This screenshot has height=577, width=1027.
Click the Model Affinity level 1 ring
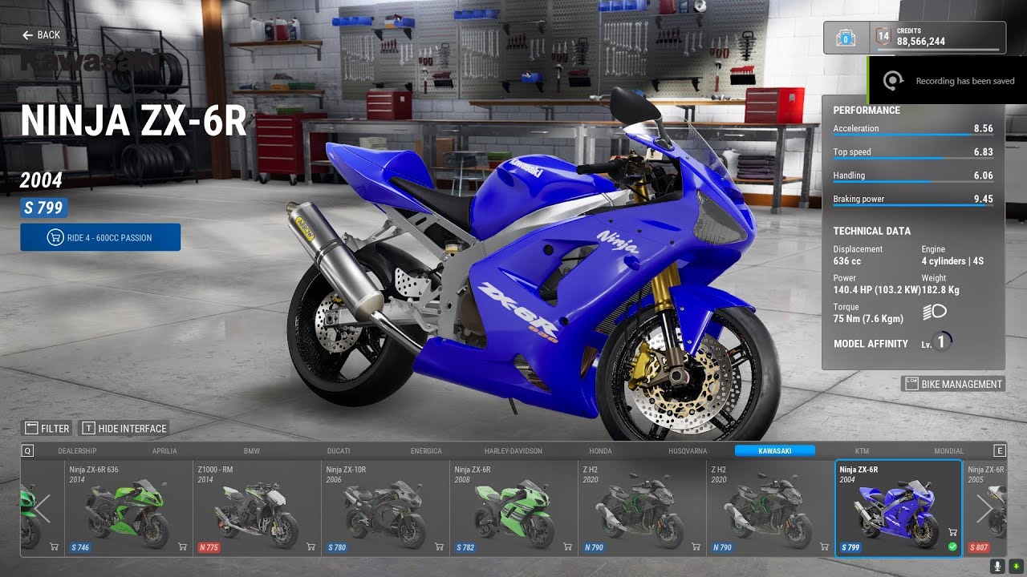coord(941,341)
